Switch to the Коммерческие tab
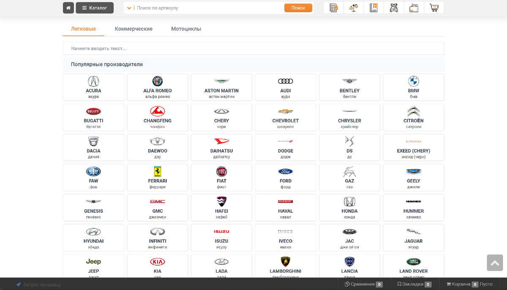Image resolution: width=507 pixels, height=290 pixels. (x=134, y=29)
